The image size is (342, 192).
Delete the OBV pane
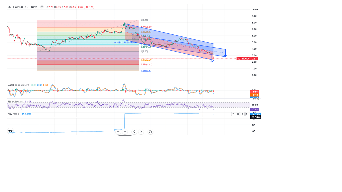pos(238,114)
